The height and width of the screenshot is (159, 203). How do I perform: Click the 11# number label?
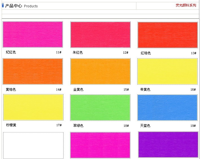[x=59, y=52]
